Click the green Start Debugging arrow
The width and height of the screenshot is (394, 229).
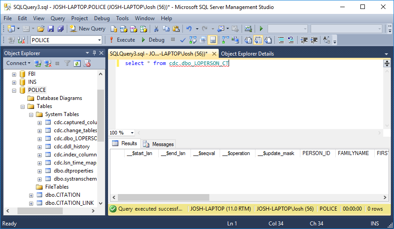[261, 29]
